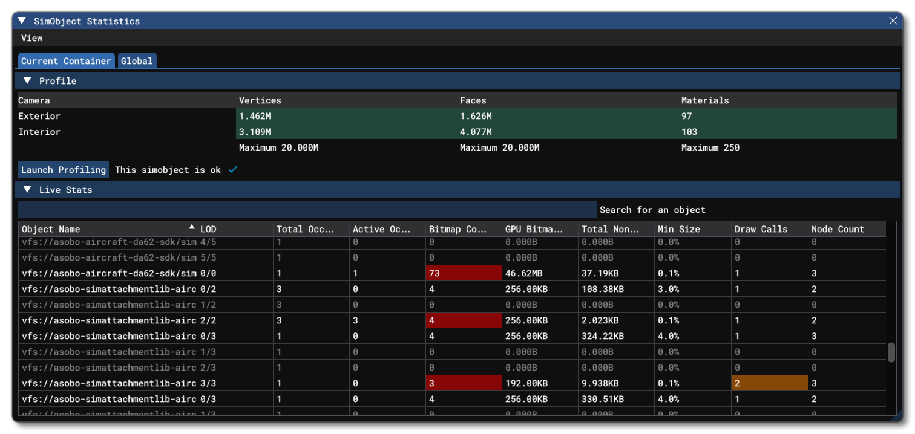Close the SimObject Statistics window
Image resolution: width=915 pixels, height=434 pixels.
(893, 20)
